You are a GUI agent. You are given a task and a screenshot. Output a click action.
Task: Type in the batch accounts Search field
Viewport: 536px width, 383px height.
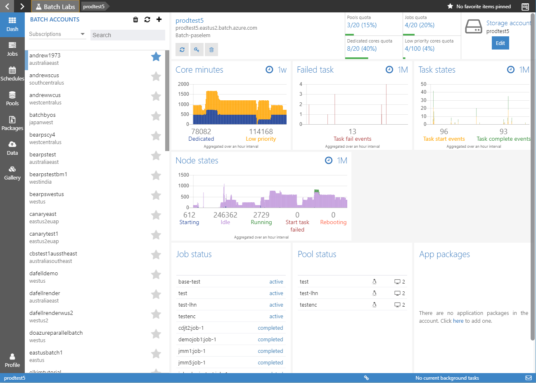click(x=128, y=35)
